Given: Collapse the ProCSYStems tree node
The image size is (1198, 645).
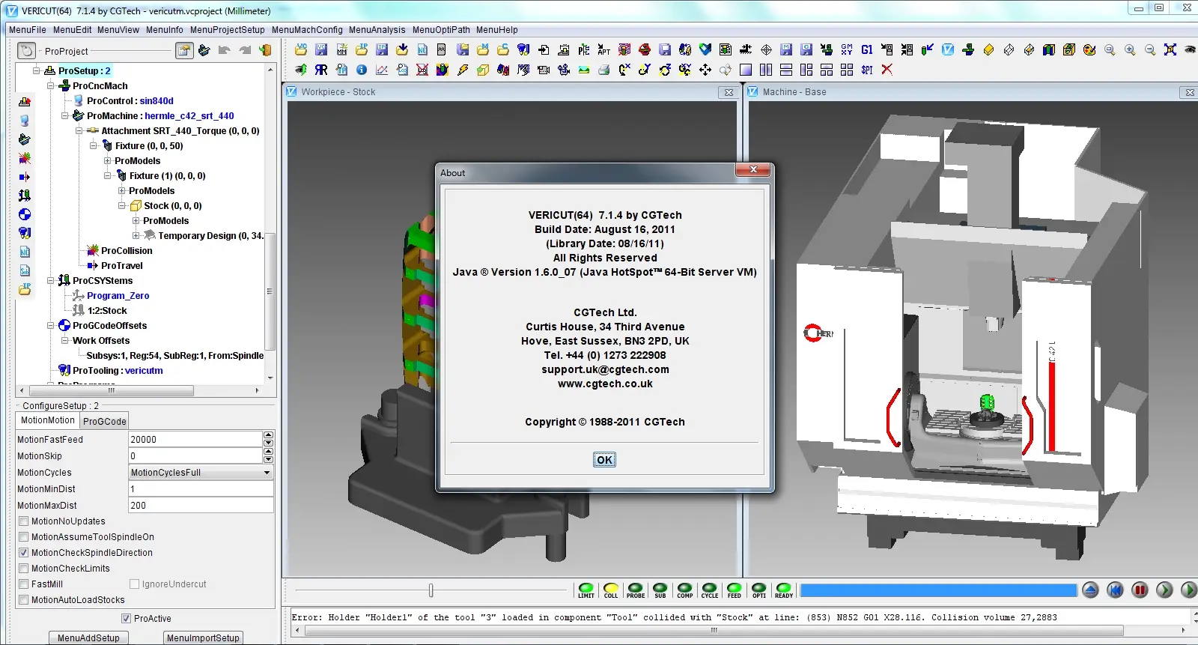Looking at the screenshot, I should [51, 280].
